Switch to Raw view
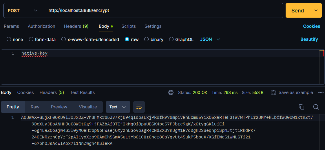The height and width of the screenshot is (150, 325). (x=35, y=107)
